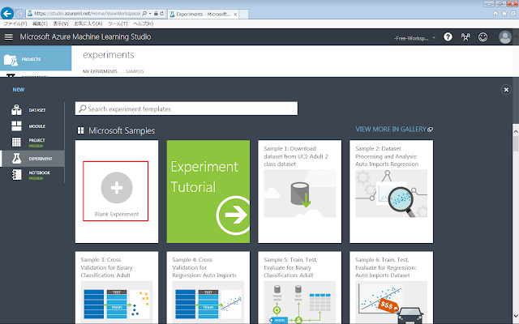Viewport: 519px width, 324px height.
Task: Choose the Module blocks icon
Action: tap(16, 126)
